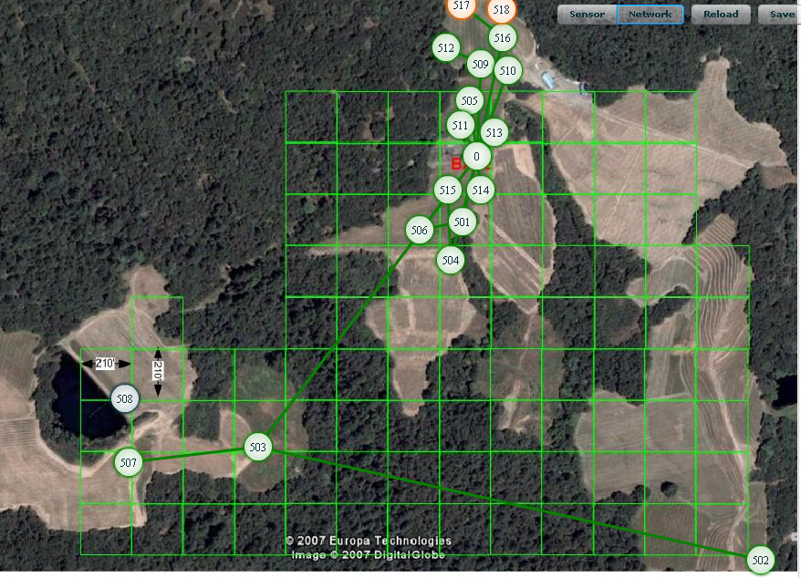This screenshot has height=578, width=801.
Task: Select sensor node 514
Action: point(481,191)
